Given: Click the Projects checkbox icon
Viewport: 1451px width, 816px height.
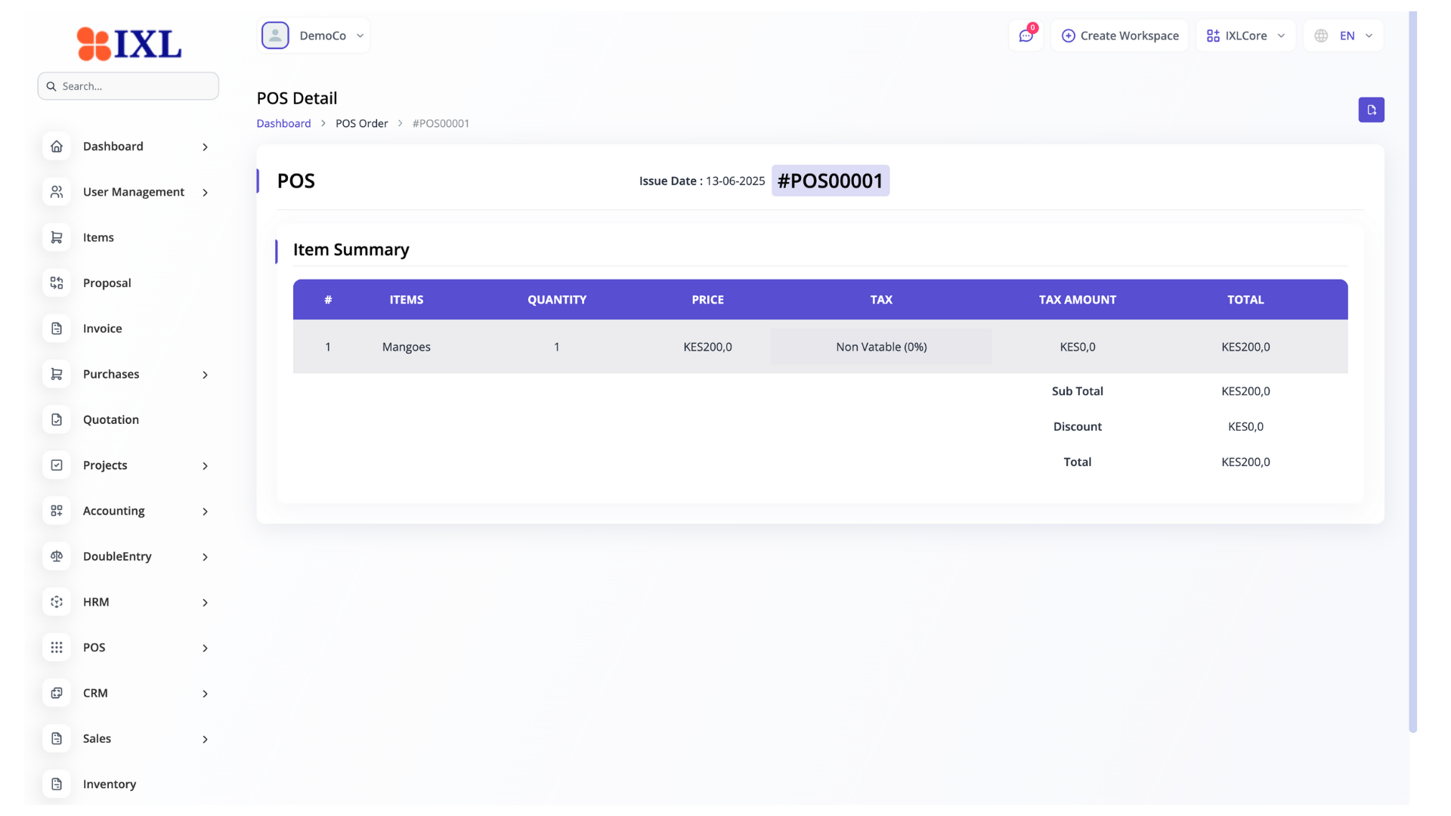Looking at the screenshot, I should (57, 465).
